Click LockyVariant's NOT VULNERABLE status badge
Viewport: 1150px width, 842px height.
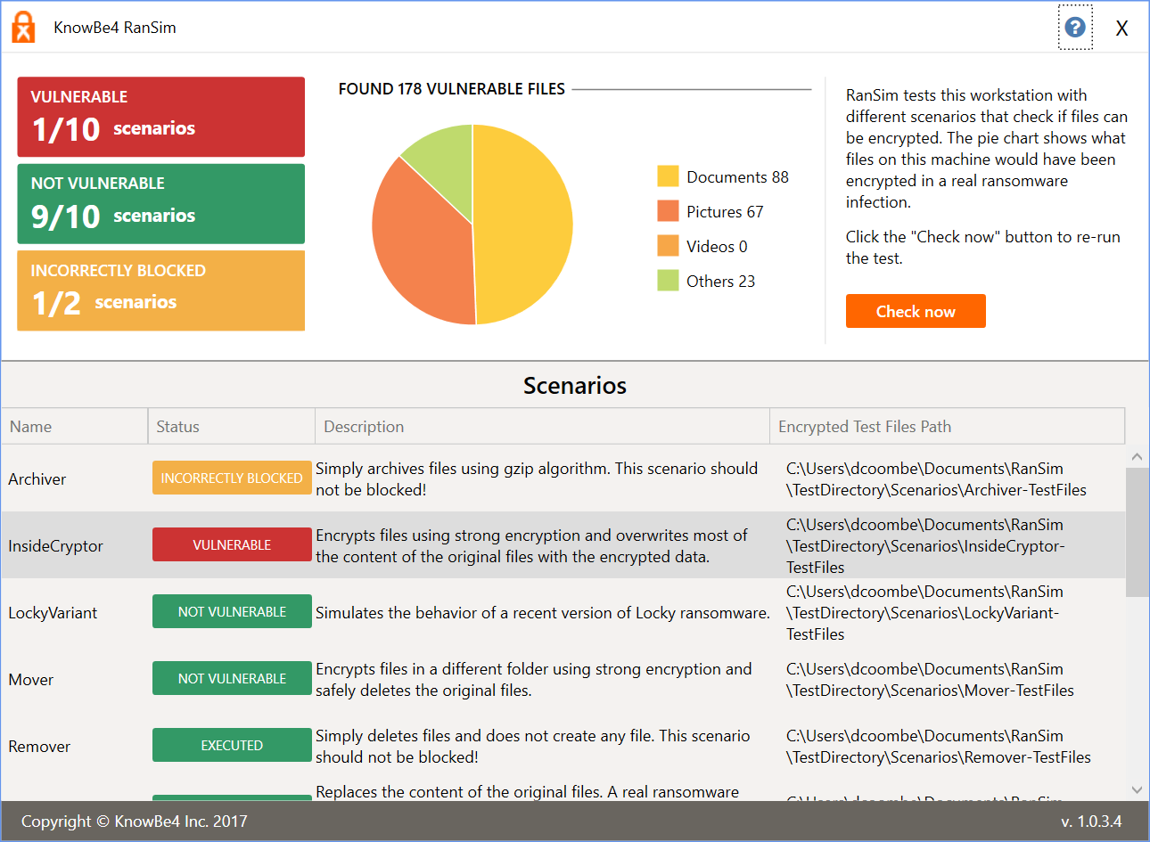(232, 611)
